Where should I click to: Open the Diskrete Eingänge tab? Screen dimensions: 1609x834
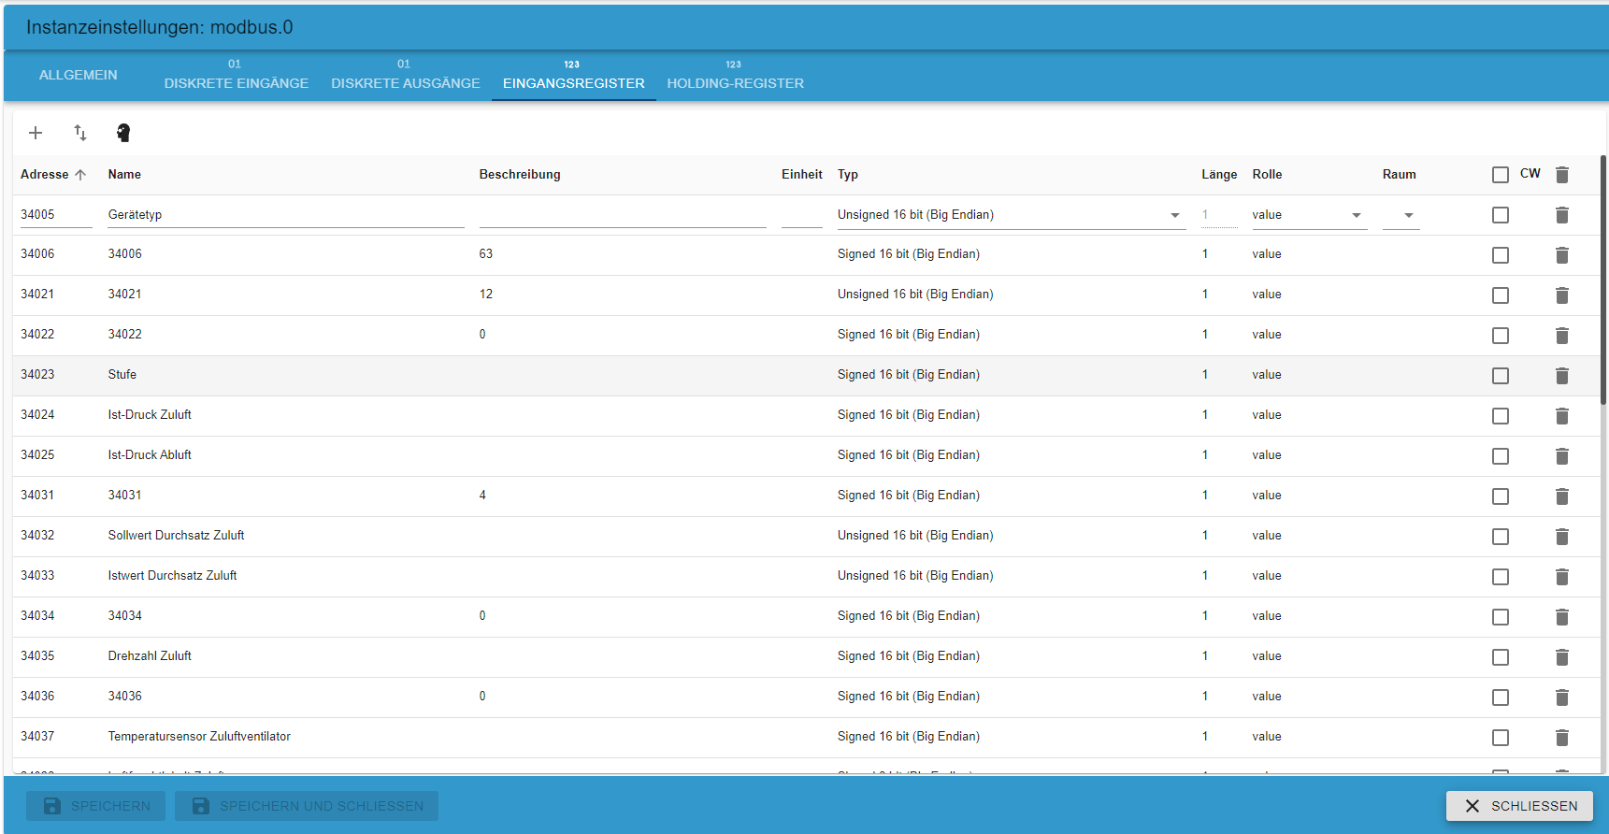pyautogui.click(x=237, y=75)
